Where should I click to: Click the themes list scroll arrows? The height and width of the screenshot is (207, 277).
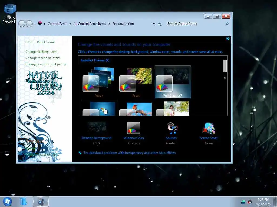pos(225,78)
